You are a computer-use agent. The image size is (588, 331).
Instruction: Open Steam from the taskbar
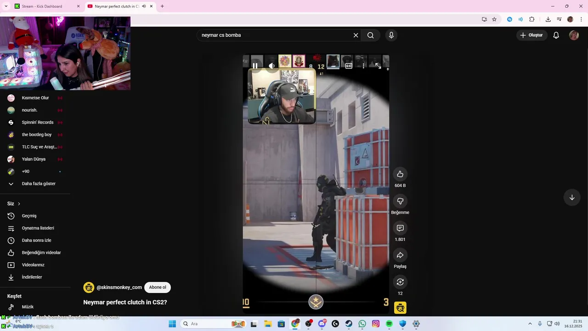(349, 324)
